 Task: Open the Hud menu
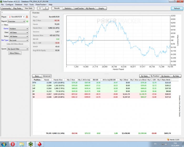click(x=26, y=4)
